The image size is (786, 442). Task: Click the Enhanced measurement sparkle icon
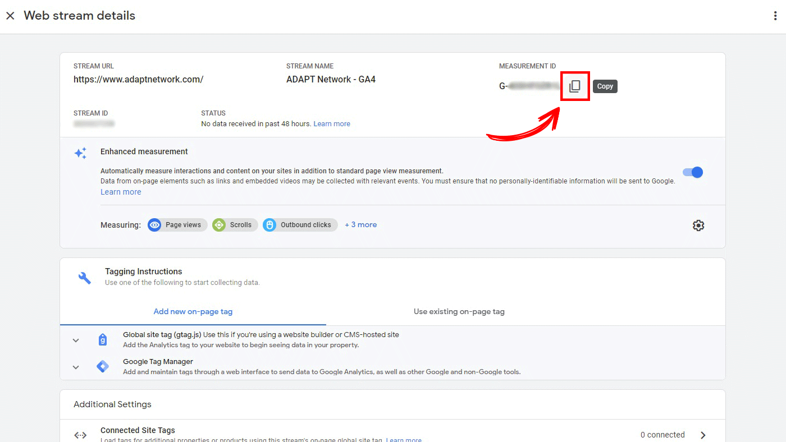click(x=81, y=153)
